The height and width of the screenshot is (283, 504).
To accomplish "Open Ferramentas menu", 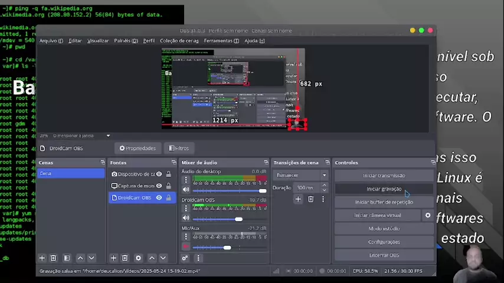I will [221, 41].
